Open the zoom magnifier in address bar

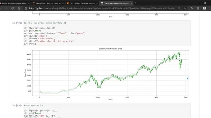(x=179, y=8)
